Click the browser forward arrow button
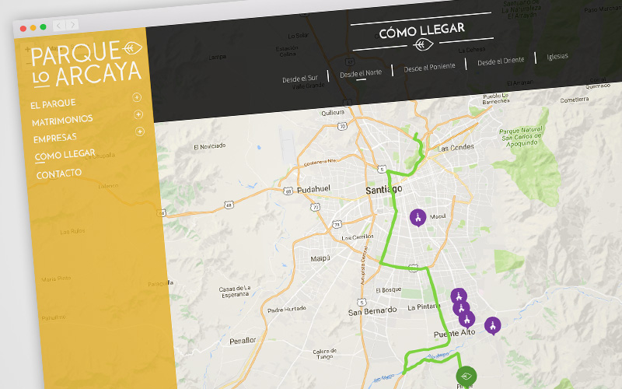The height and width of the screenshot is (389, 622). tap(72, 25)
